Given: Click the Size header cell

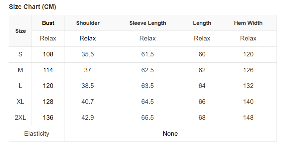Looking at the screenshot, I should [x=21, y=31].
